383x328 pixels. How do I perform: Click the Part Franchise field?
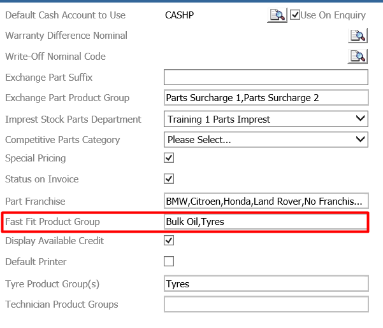[266, 202]
